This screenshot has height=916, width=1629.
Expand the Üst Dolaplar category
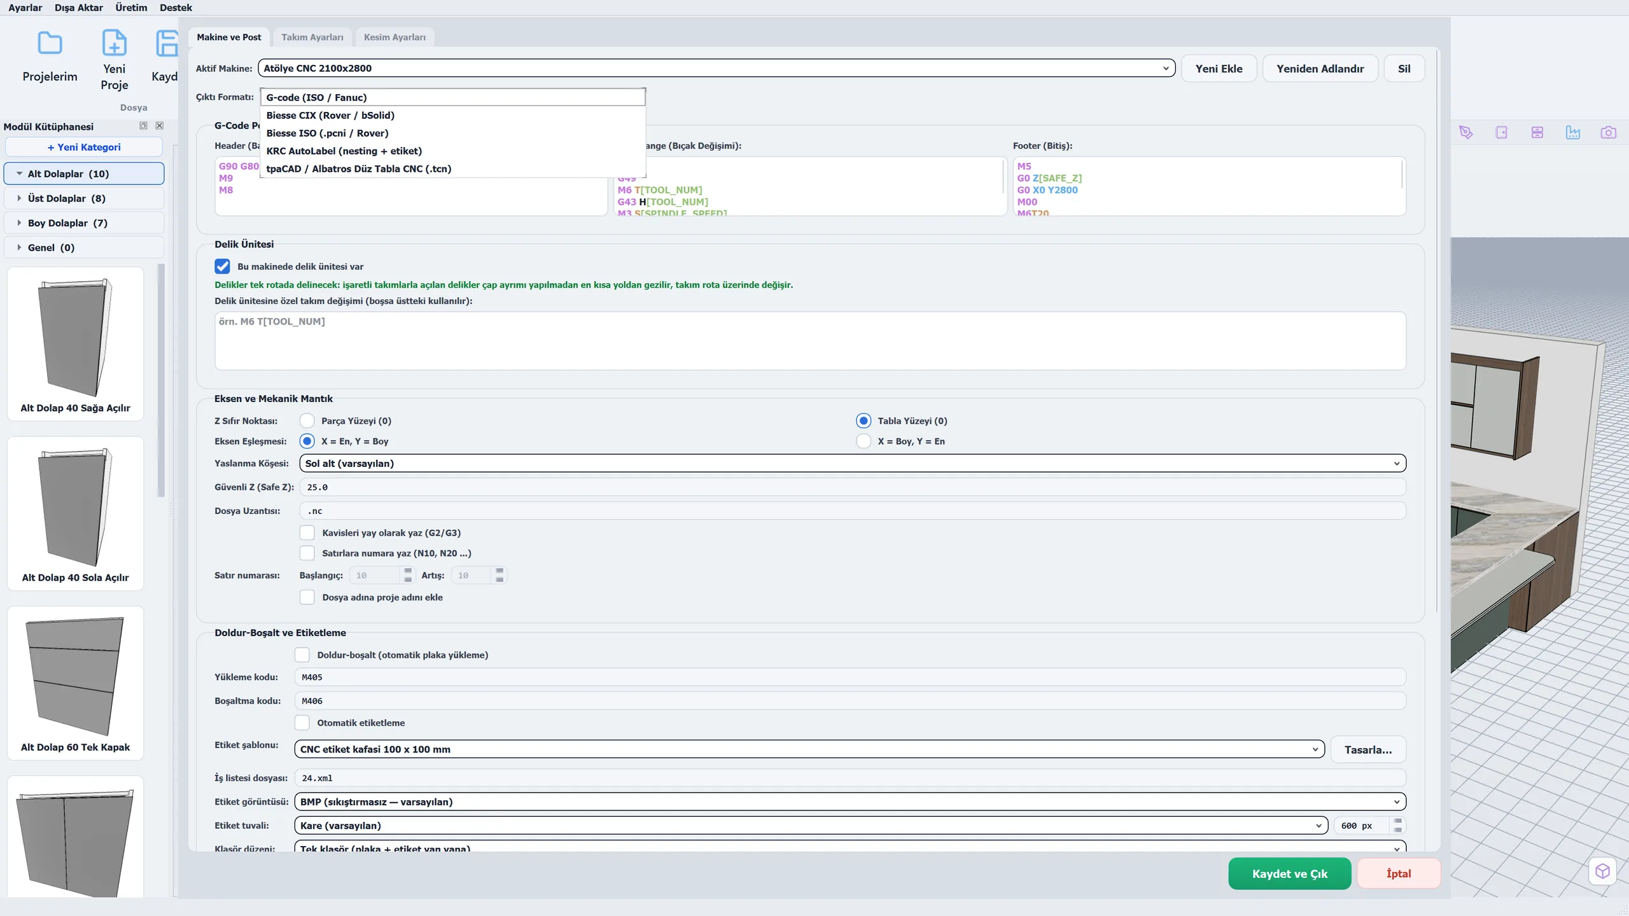click(84, 198)
